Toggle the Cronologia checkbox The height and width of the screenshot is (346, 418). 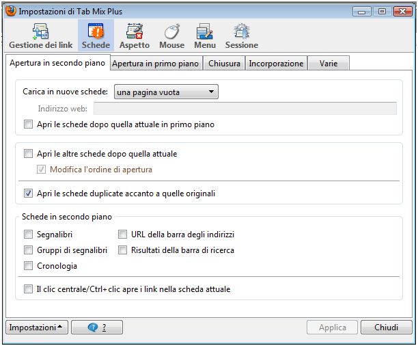tap(28, 266)
